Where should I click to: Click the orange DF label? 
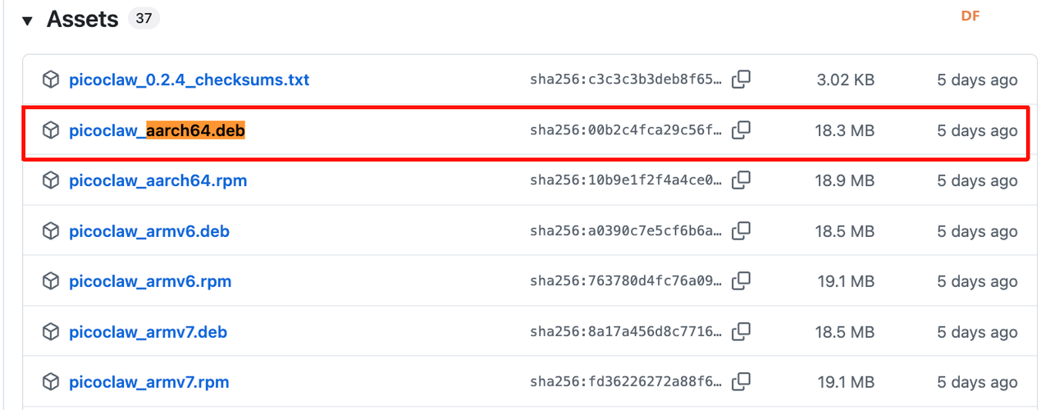970,16
